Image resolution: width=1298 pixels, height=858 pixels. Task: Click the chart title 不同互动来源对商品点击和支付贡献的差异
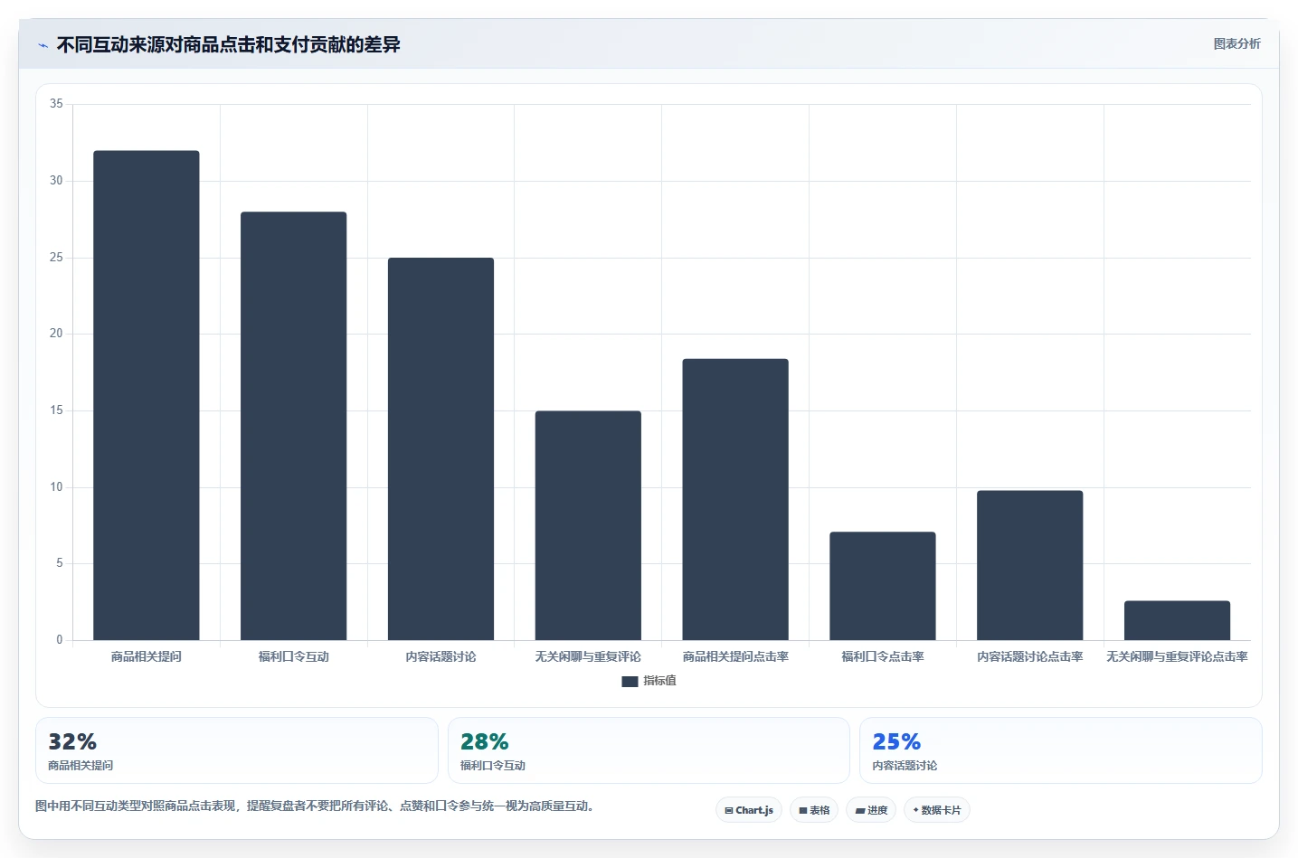pos(228,44)
